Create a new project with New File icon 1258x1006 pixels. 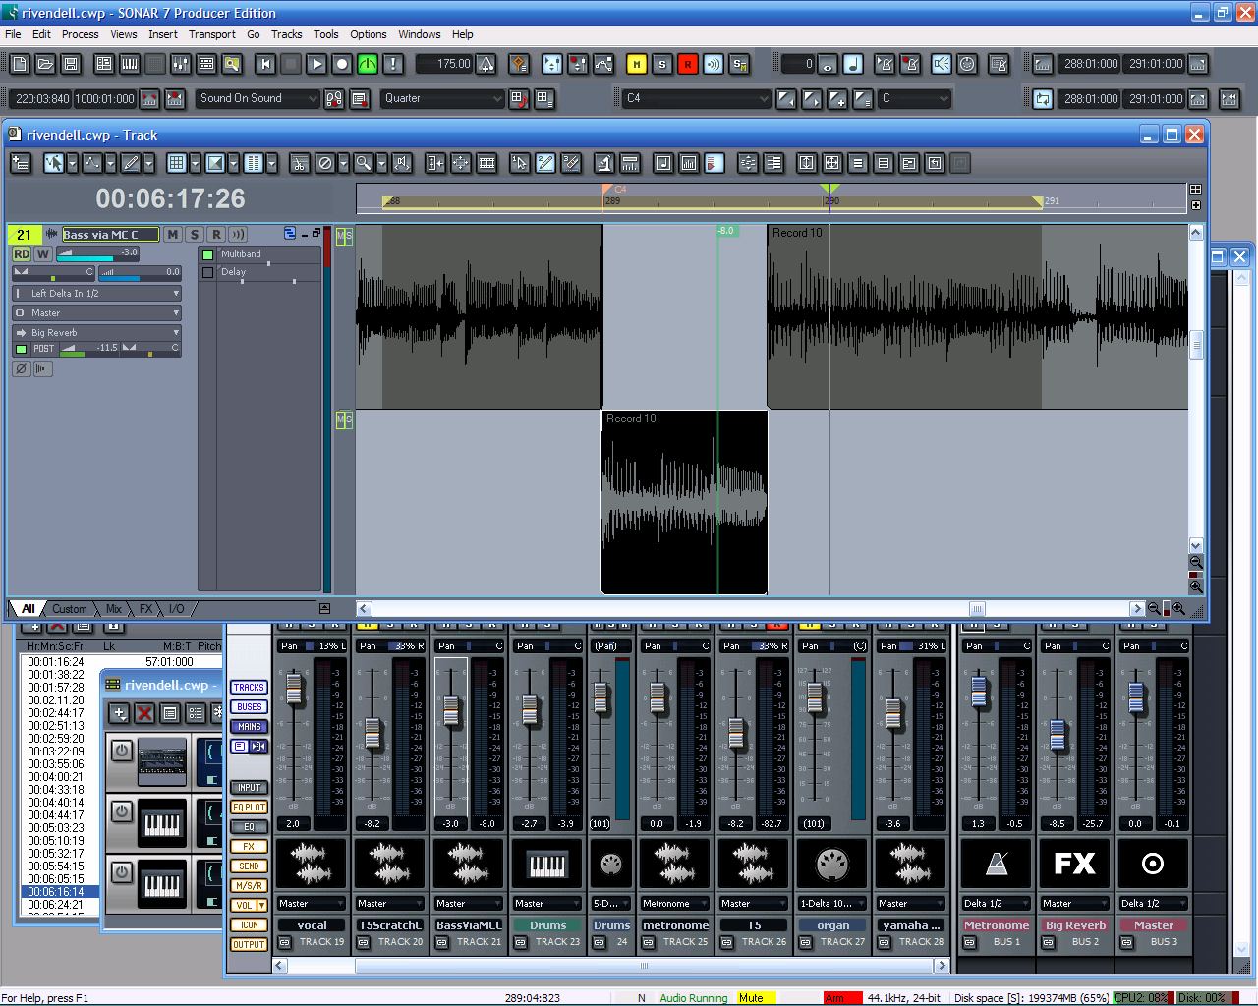[20, 64]
